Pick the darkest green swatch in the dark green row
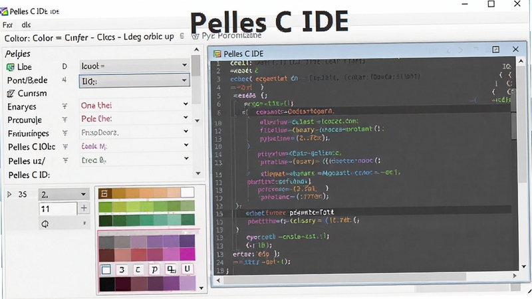This screenshot has height=299, width=532. 106,221
